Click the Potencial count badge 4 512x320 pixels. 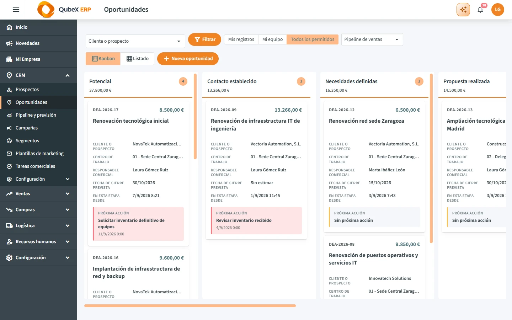(x=183, y=81)
